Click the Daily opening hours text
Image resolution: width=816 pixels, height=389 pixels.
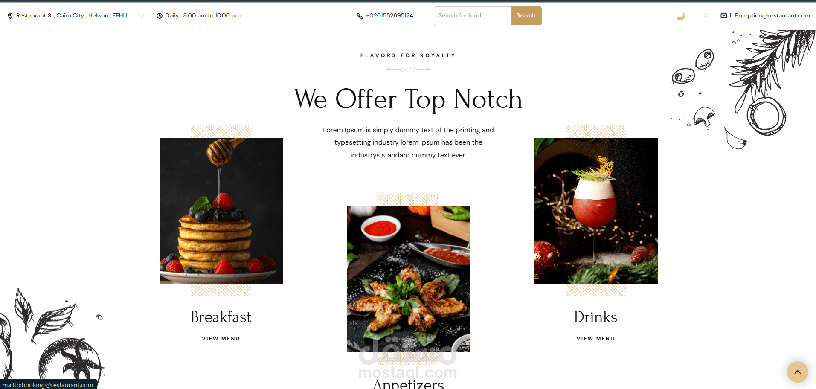pyautogui.click(x=203, y=16)
